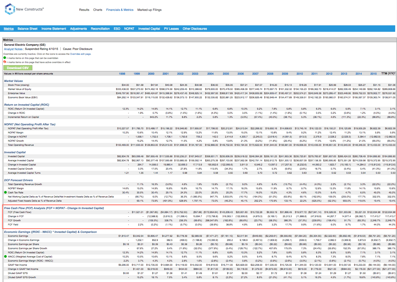Click the TTM (Y/Y)* column header
Screen dimensions: 397x282
388,73
